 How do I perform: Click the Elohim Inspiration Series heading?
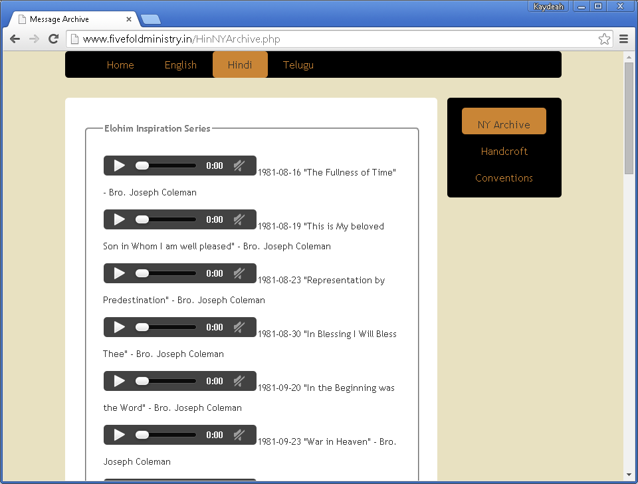(x=157, y=128)
